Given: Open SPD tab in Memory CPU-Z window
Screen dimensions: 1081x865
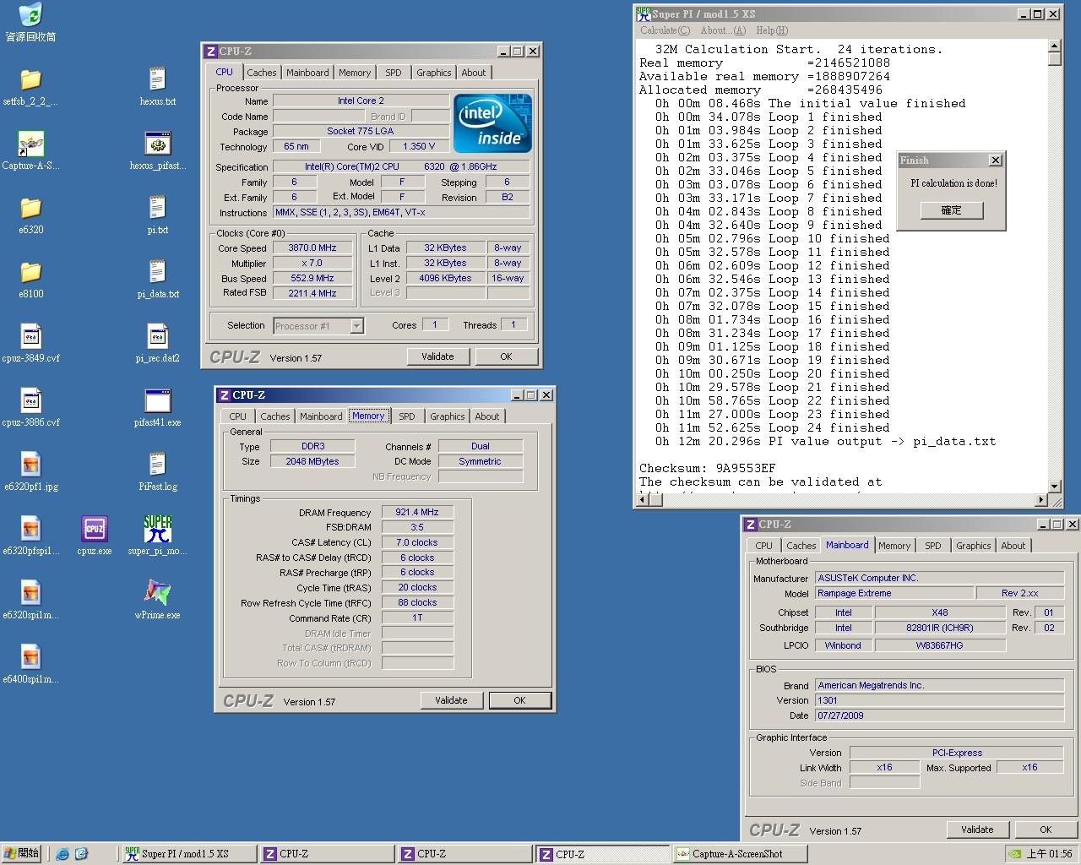Looking at the screenshot, I should coord(407,416).
